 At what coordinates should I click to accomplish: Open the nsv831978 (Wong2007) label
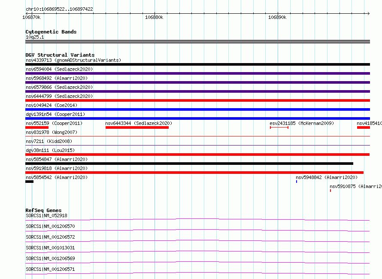52,132
